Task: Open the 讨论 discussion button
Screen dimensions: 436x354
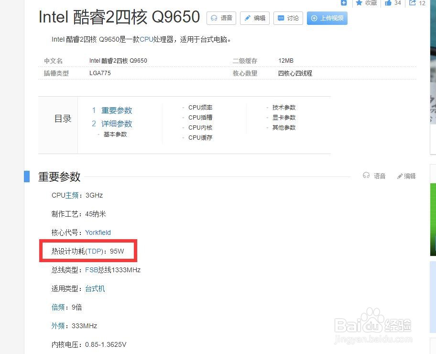Action: 288,18
